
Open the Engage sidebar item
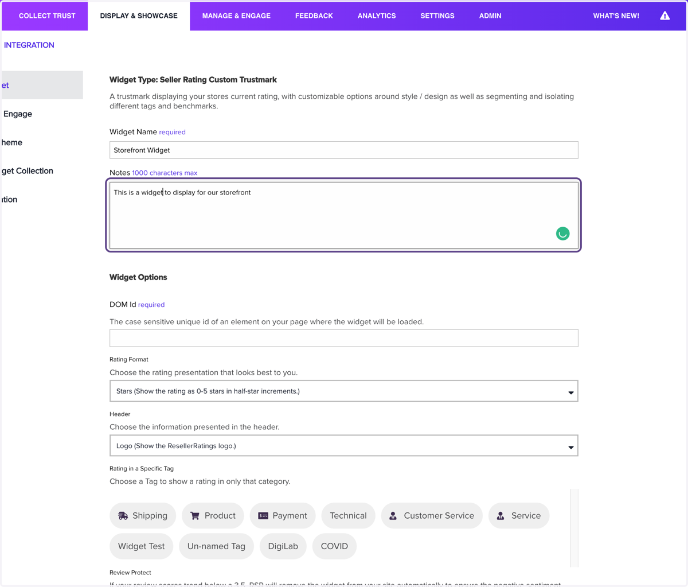tap(18, 114)
